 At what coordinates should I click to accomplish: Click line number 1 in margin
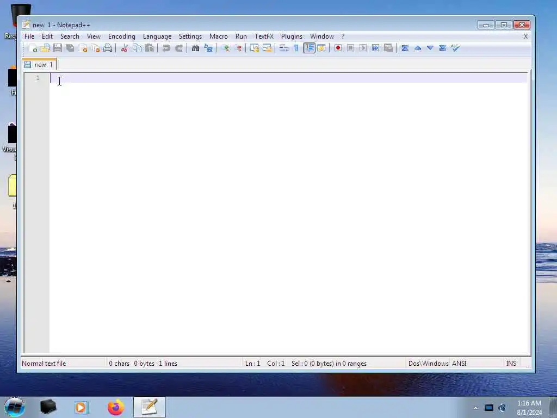[x=38, y=78]
